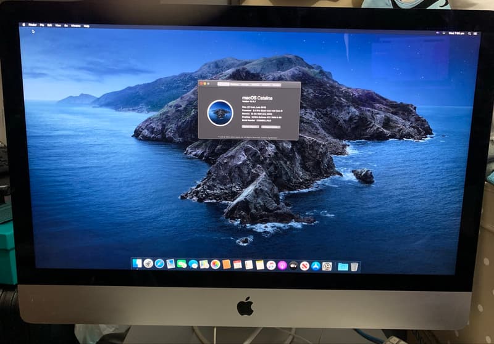494x344 pixels.
Task: Open Maps from the Dock
Action: coord(204,264)
